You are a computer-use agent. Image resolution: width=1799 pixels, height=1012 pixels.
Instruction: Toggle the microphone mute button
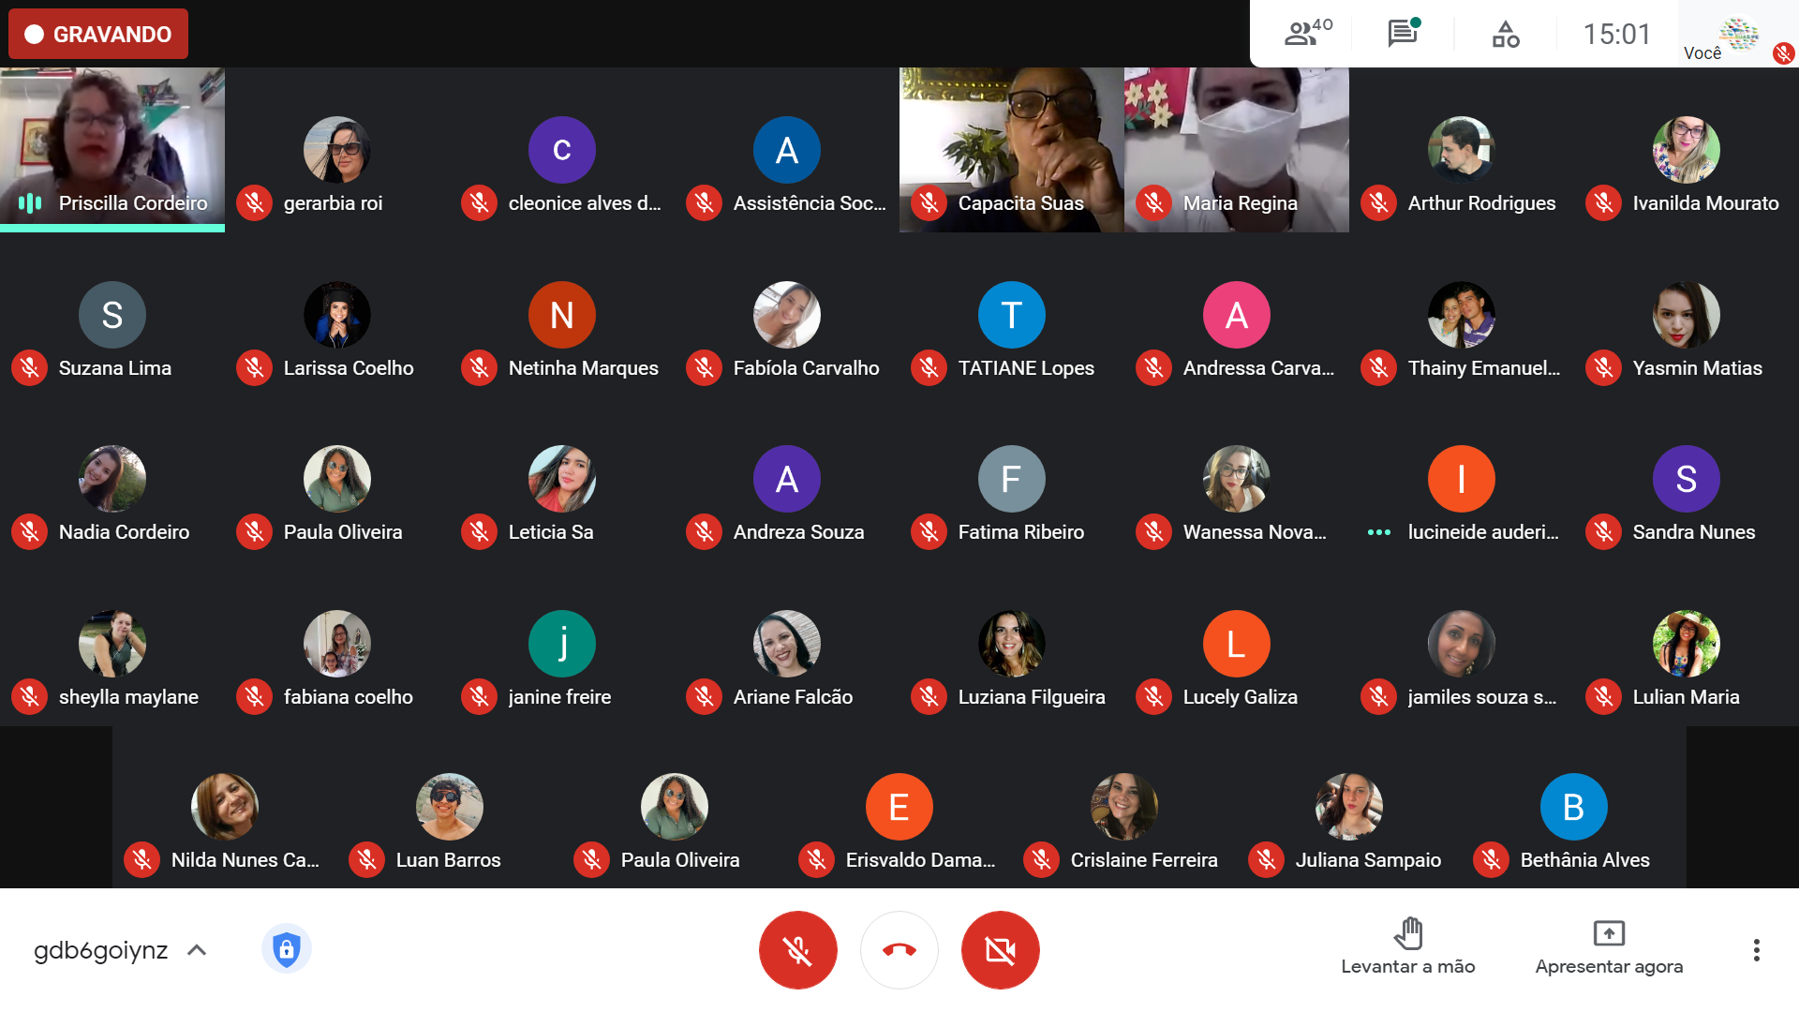click(x=797, y=950)
